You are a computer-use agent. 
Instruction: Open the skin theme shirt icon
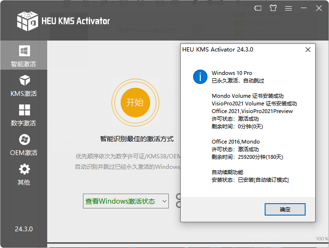coord(273,8)
